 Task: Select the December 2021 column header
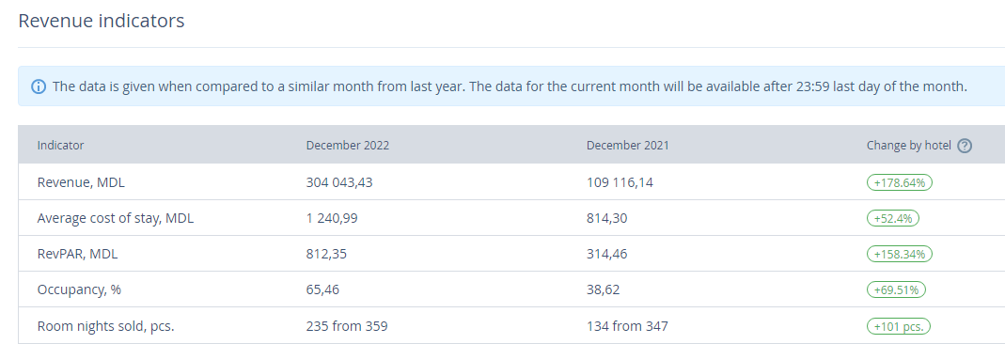(x=627, y=146)
